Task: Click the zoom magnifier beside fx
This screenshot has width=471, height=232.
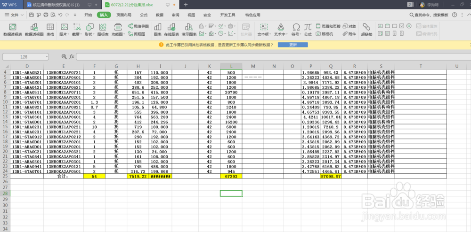Action: pyautogui.click(x=64, y=56)
